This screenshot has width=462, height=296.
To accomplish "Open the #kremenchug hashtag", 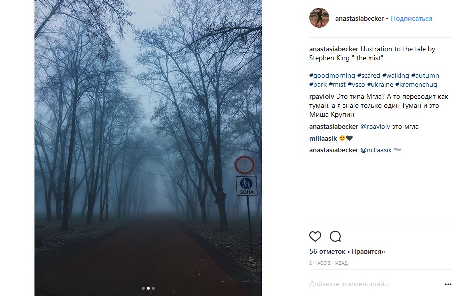I will 416,85.
